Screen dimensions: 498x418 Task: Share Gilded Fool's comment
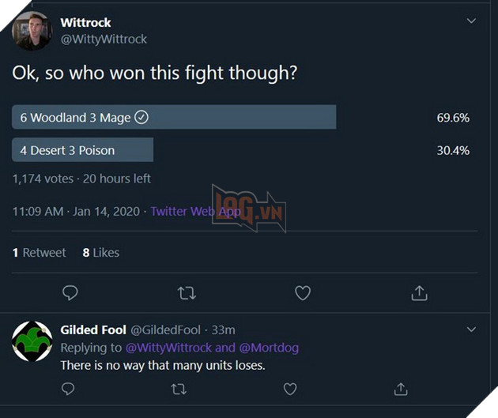pyautogui.click(x=401, y=389)
